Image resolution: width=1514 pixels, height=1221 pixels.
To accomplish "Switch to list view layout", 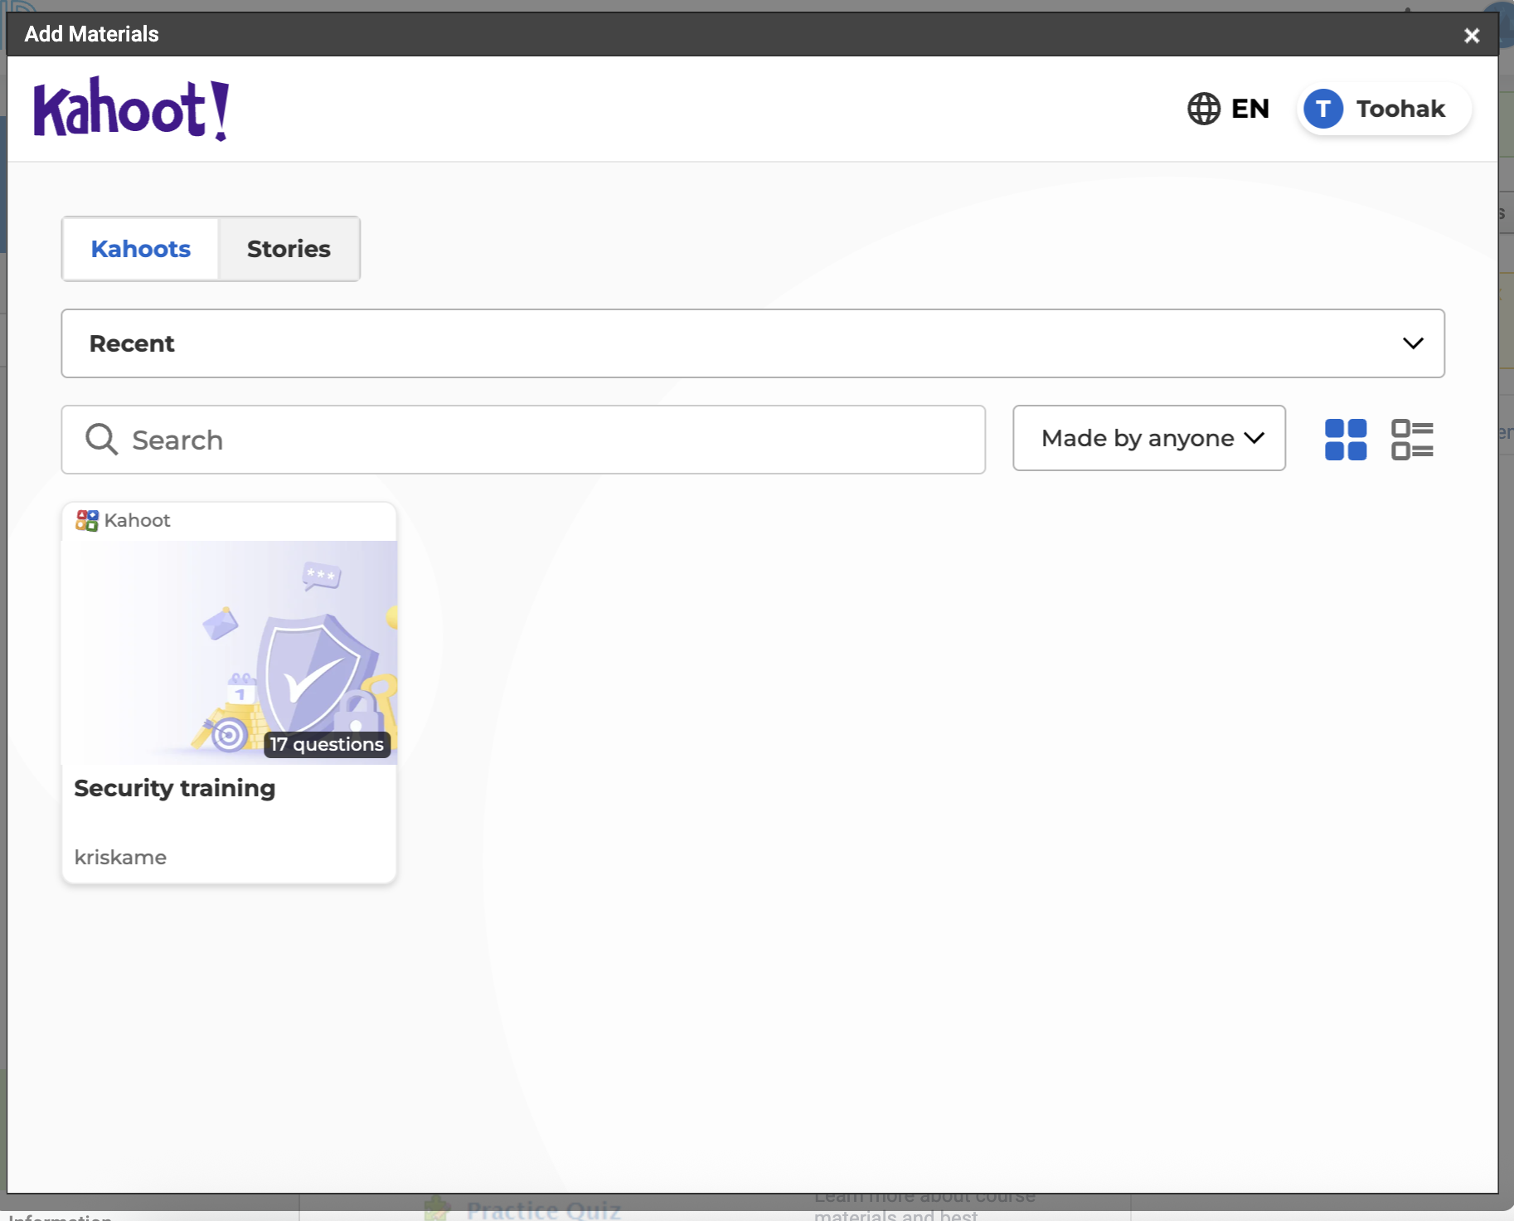I will pyautogui.click(x=1411, y=440).
